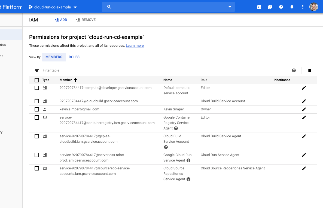Viewport: 323px width, 208px height.
Task: Sort by Role column header
Action: pos(204,80)
